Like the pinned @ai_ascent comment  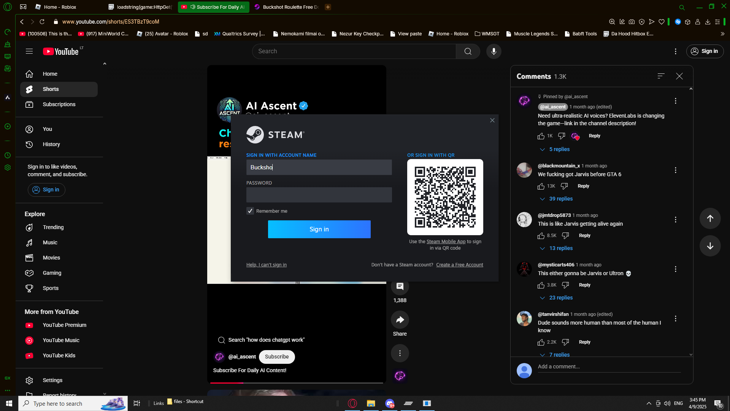tap(541, 136)
